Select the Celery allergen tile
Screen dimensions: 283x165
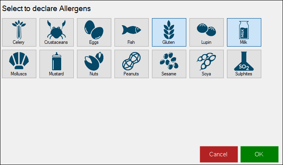coord(19,32)
